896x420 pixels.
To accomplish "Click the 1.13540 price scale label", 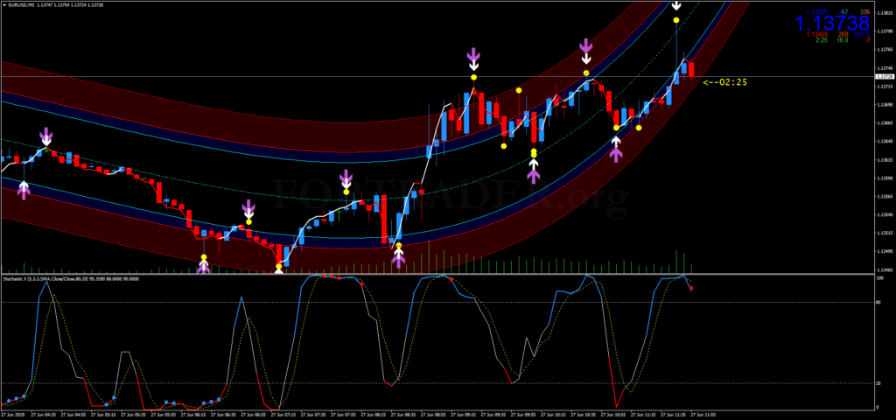I will click(885, 215).
